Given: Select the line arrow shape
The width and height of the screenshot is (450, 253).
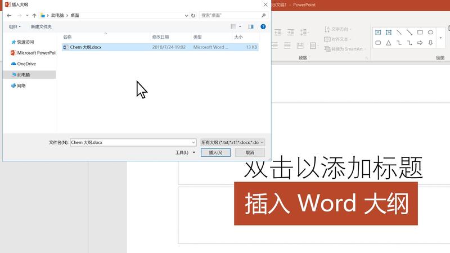Looking at the screenshot, I should (x=409, y=32).
